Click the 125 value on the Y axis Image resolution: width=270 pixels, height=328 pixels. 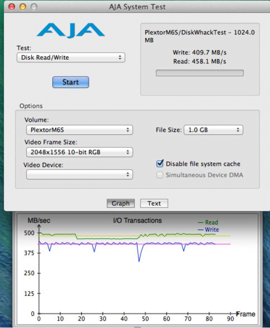pos(29,294)
